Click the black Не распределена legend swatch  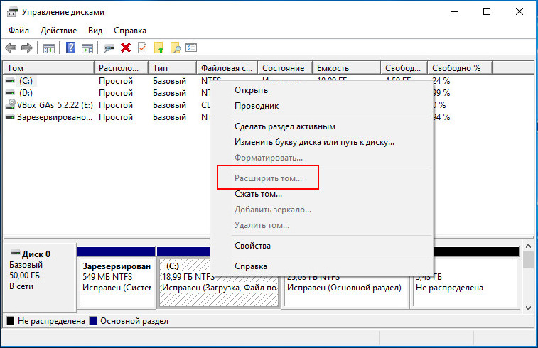pos(11,321)
